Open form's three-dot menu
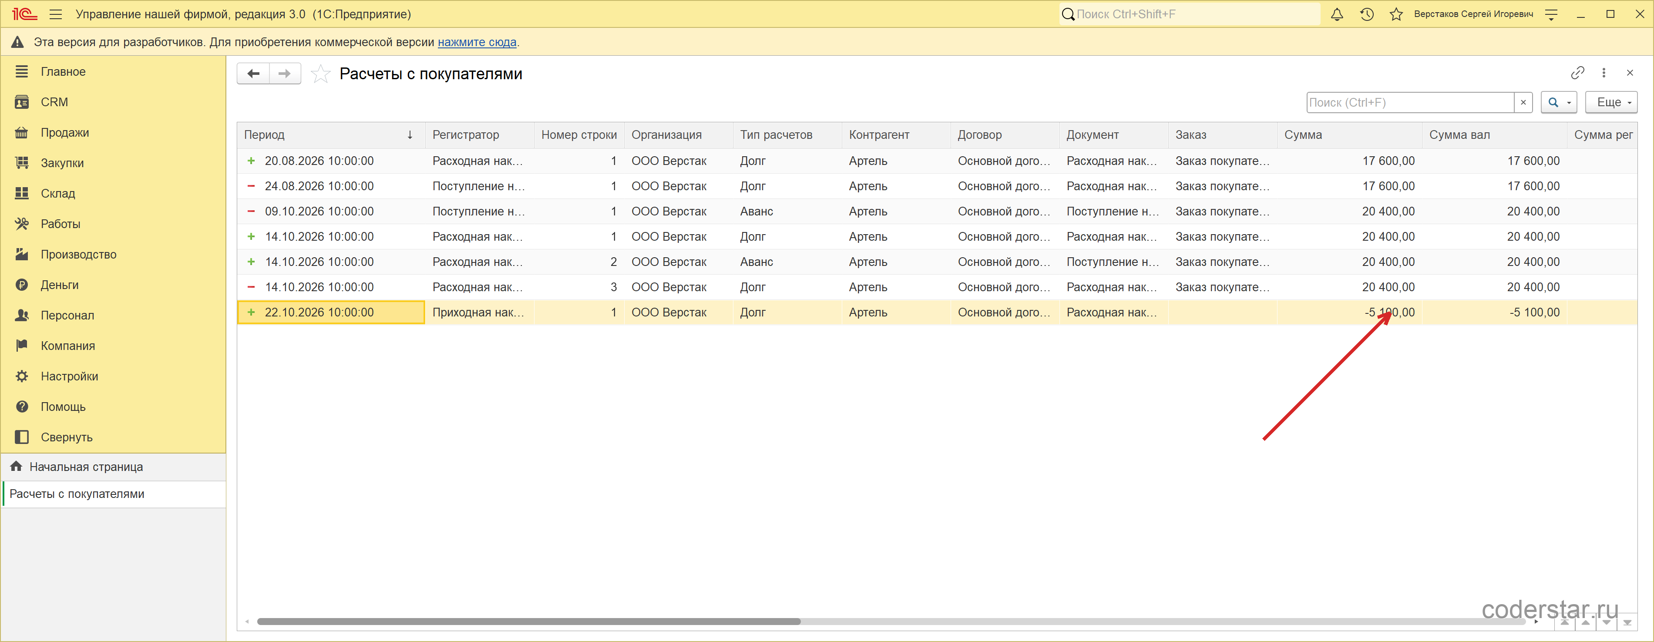Viewport: 1654px width, 642px height. 1603,73
